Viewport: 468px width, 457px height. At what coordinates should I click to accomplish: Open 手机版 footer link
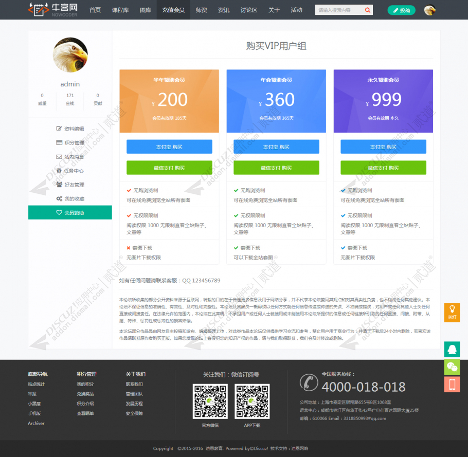[34, 413]
